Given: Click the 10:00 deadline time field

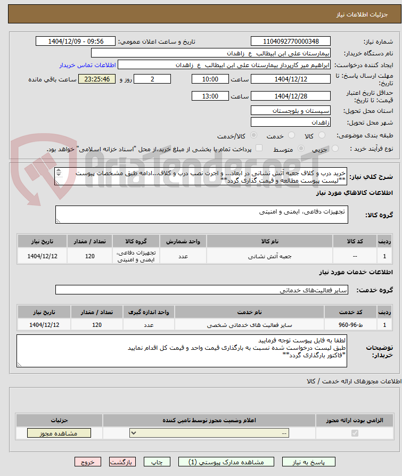Looking at the screenshot, I should tap(210, 79).
